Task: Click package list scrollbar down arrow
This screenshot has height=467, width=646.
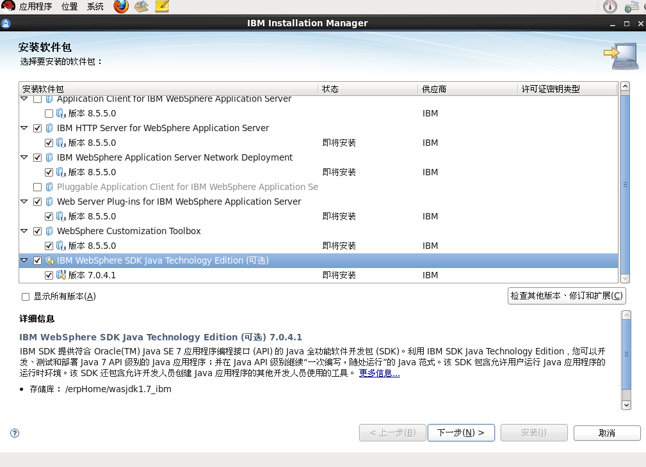Action: [625, 278]
